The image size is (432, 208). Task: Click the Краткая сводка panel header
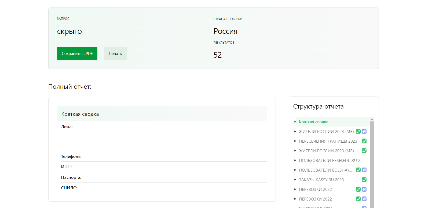162,114
